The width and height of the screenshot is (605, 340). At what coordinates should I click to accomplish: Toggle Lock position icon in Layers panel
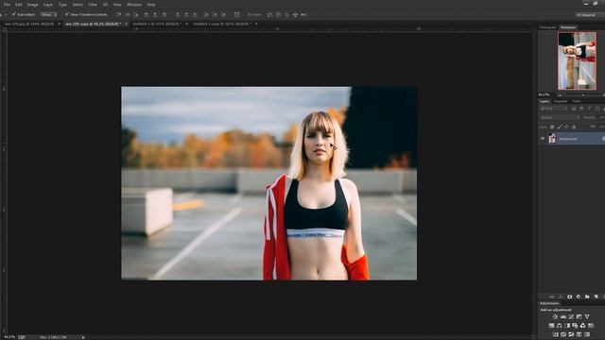click(566, 127)
